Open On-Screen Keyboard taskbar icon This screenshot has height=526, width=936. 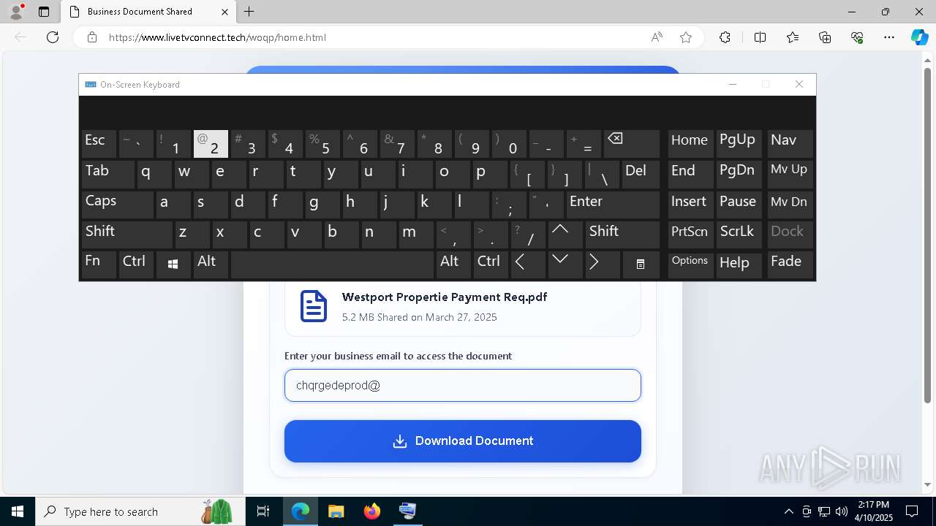[407, 511]
